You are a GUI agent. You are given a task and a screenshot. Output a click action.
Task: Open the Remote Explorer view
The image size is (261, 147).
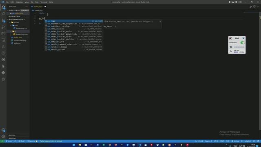(x=3, y=40)
